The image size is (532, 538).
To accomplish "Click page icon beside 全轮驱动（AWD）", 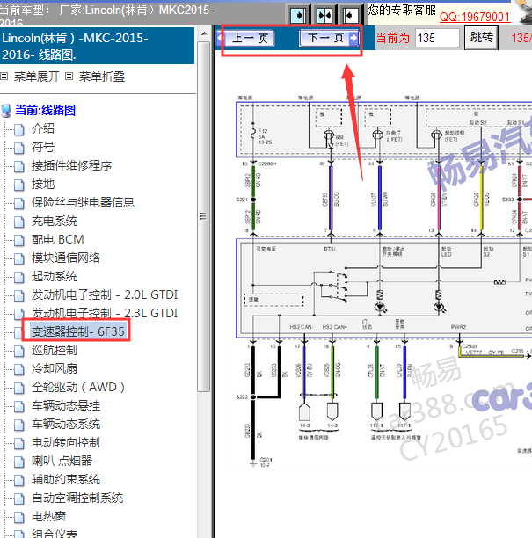I will click(19, 389).
